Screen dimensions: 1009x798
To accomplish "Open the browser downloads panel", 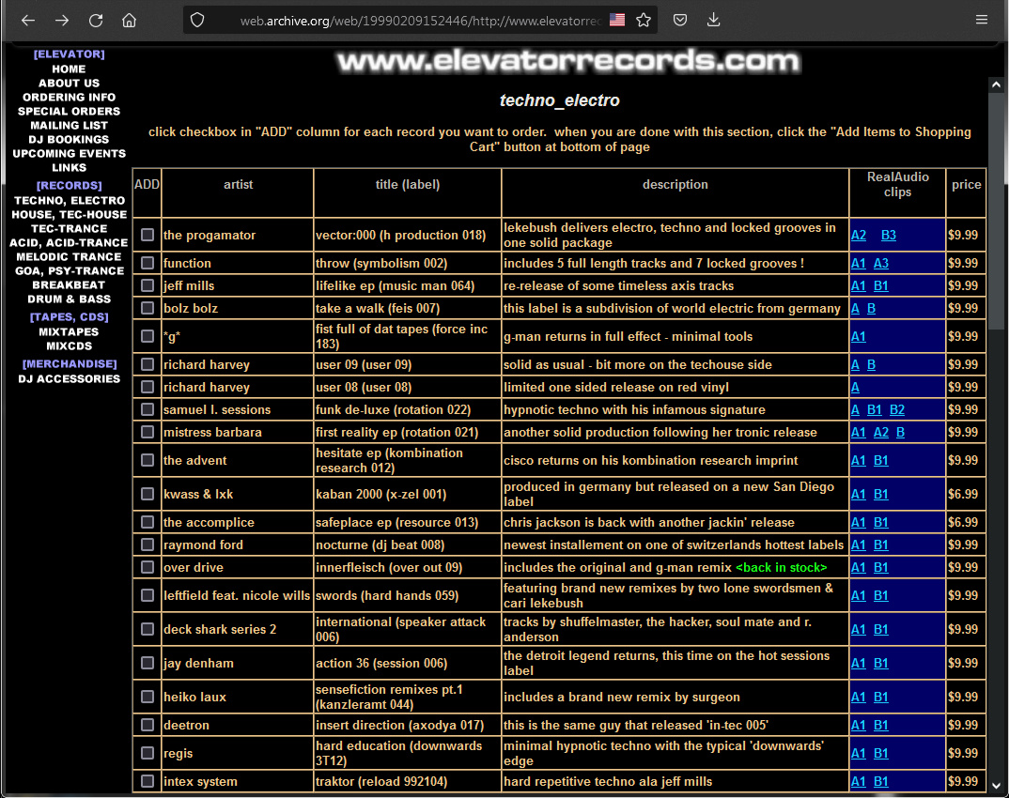I will 714,21.
